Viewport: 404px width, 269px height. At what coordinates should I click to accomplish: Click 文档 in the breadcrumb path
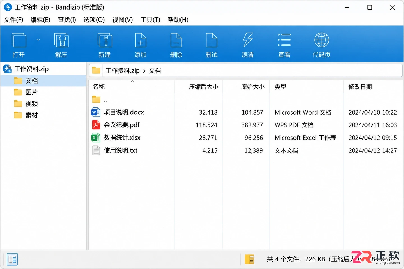coord(155,71)
